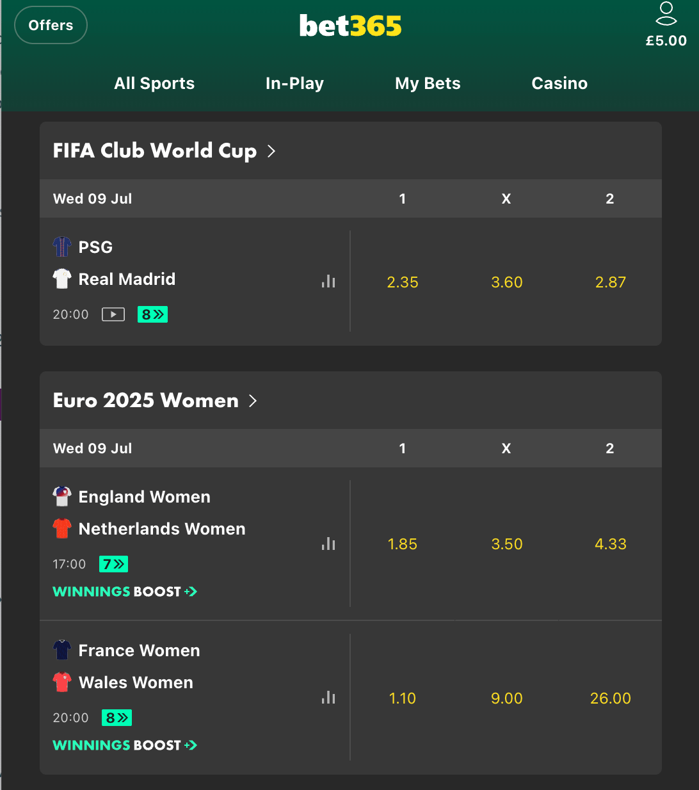Screen dimensions: 699x790
Task: Open the account profile icon
Action: point(666,13)
